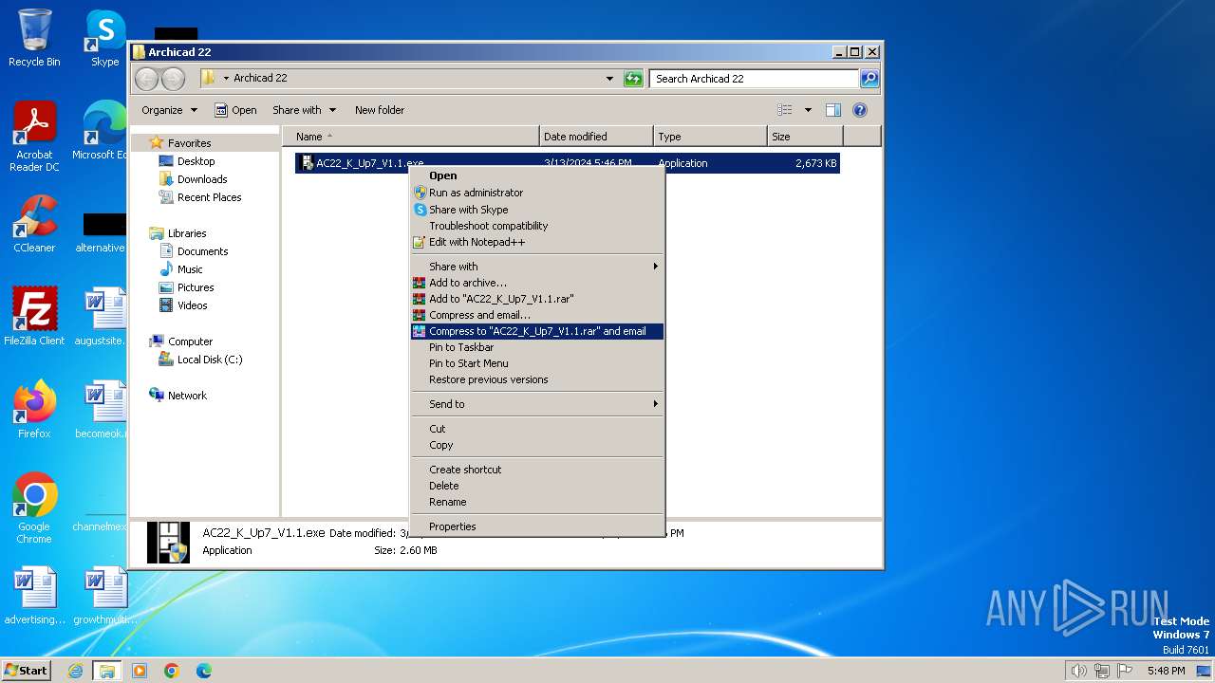The width and height of the screenshot is (1215, 683).
Task: Choose Create shortcut
Action: click(537, 470)
